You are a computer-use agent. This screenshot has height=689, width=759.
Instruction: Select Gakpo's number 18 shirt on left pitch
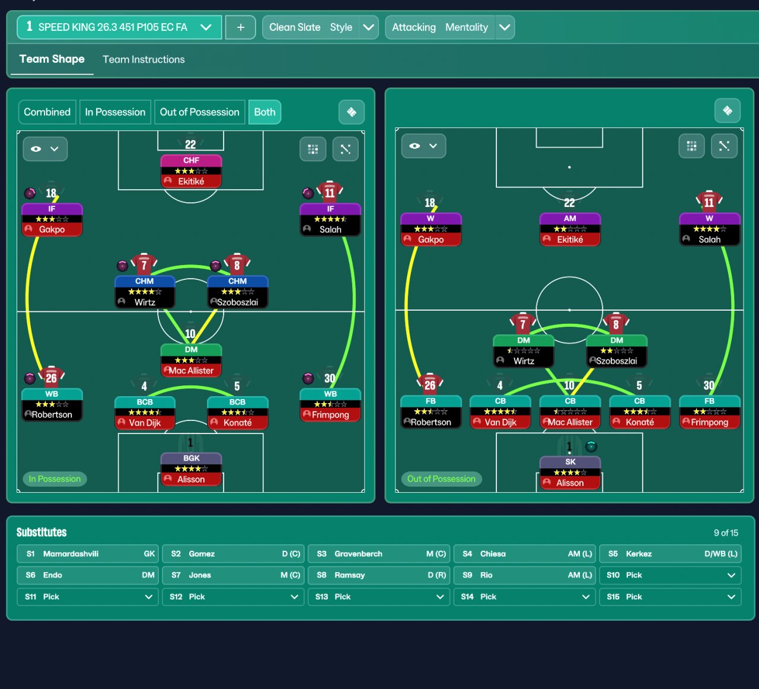click(52, 192)
